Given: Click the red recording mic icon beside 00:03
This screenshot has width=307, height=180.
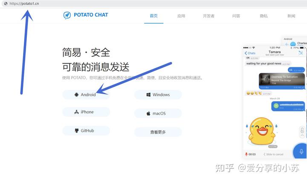Looking at the screenshot, I should tap(246, 154).
